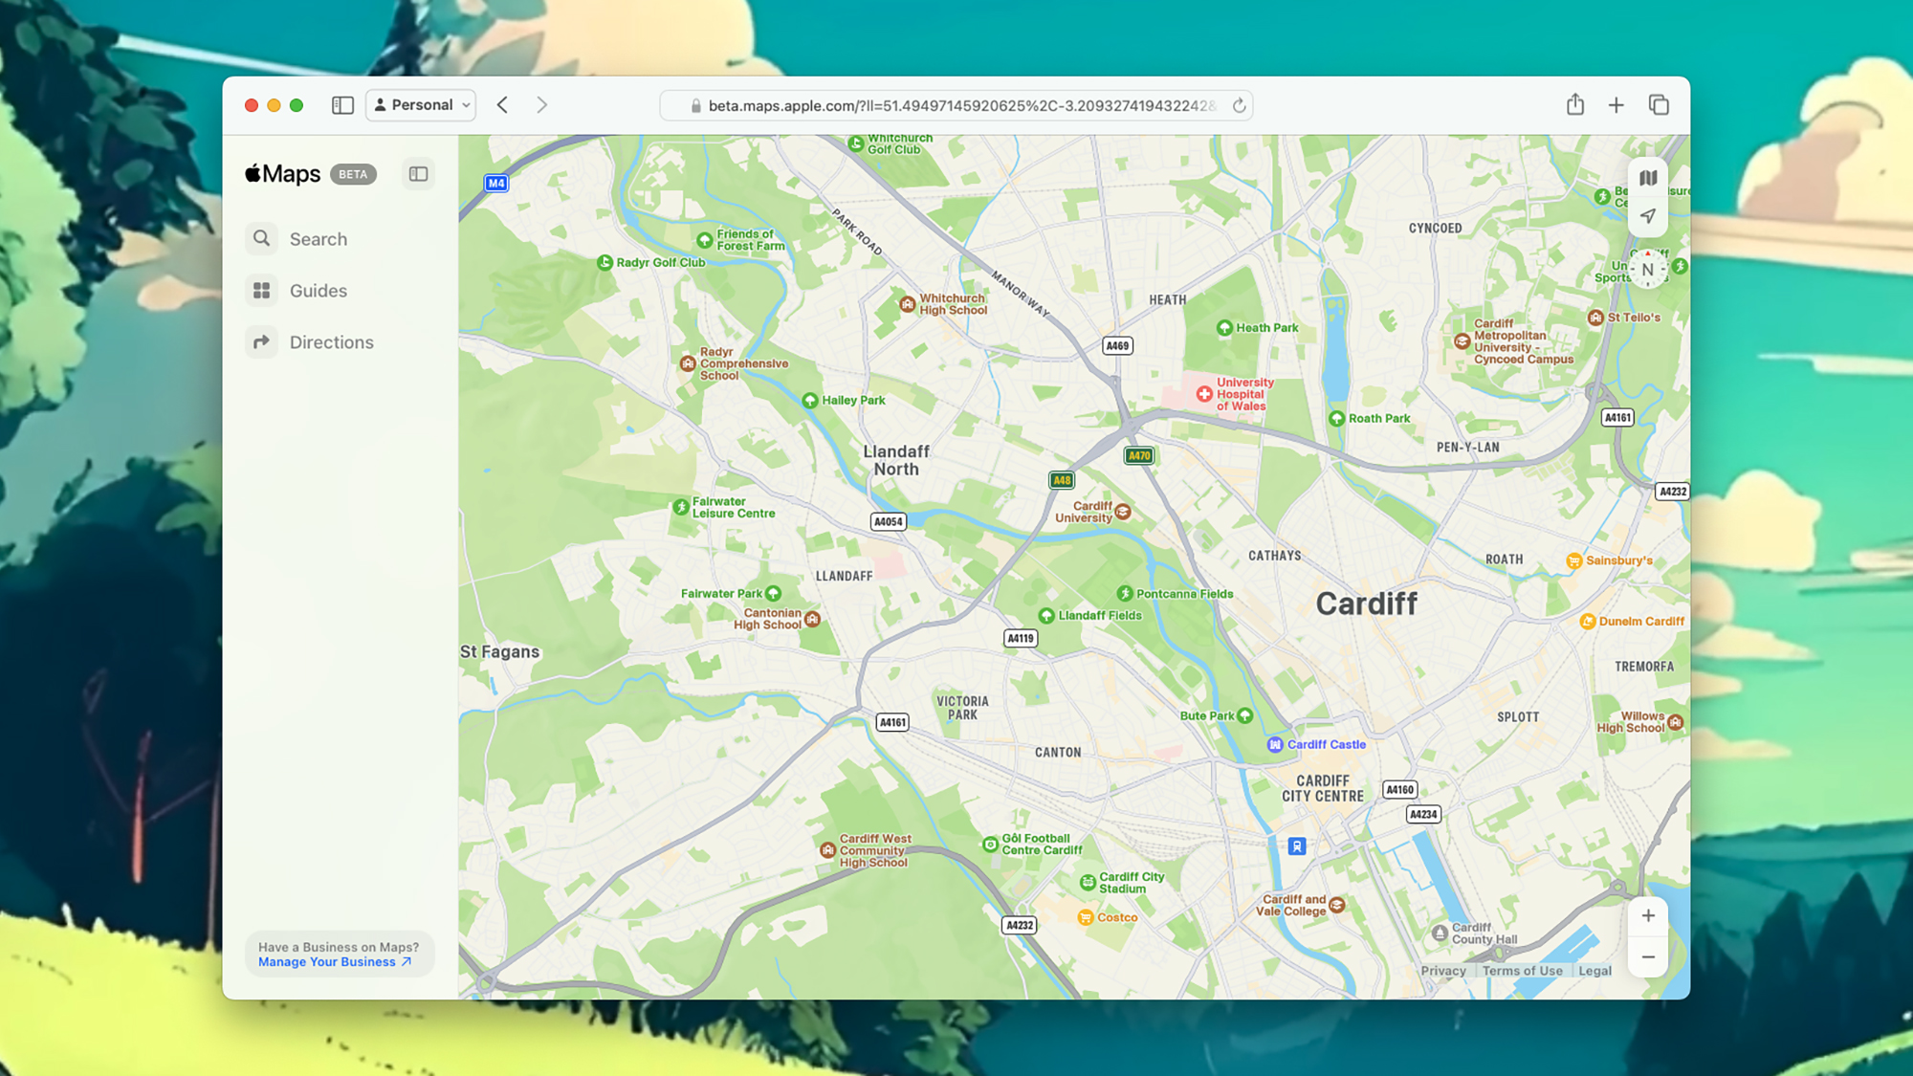Image resolution: width=1913 pixels, height=1076 pixels.
Task: Click the Guides option in sidebar
Action: point(319,291)
